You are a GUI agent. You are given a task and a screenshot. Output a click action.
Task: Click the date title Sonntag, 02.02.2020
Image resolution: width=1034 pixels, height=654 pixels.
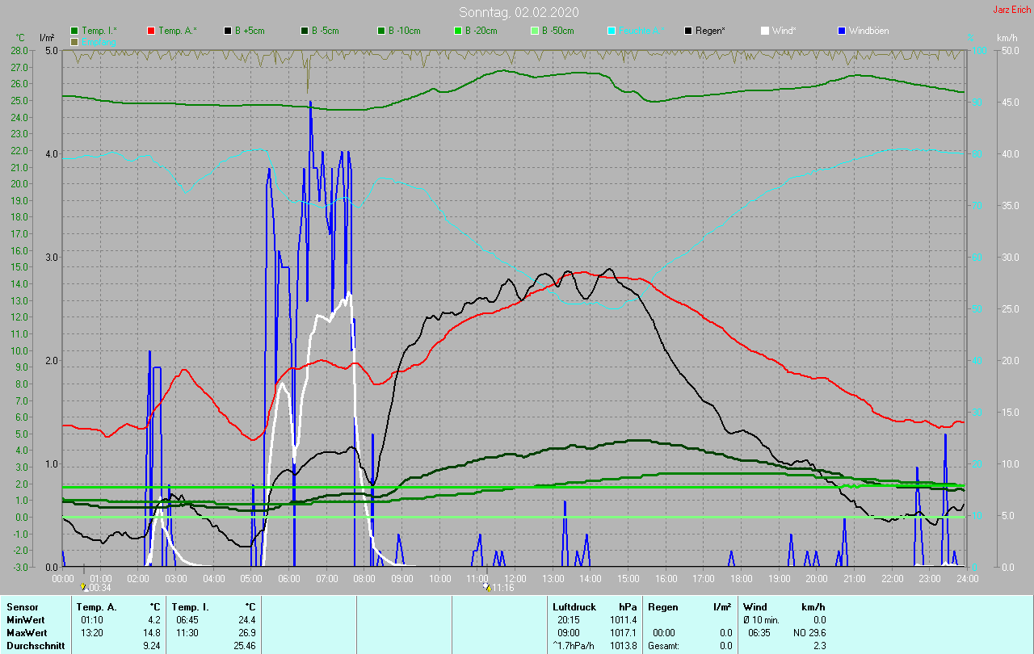pos(518,12)
